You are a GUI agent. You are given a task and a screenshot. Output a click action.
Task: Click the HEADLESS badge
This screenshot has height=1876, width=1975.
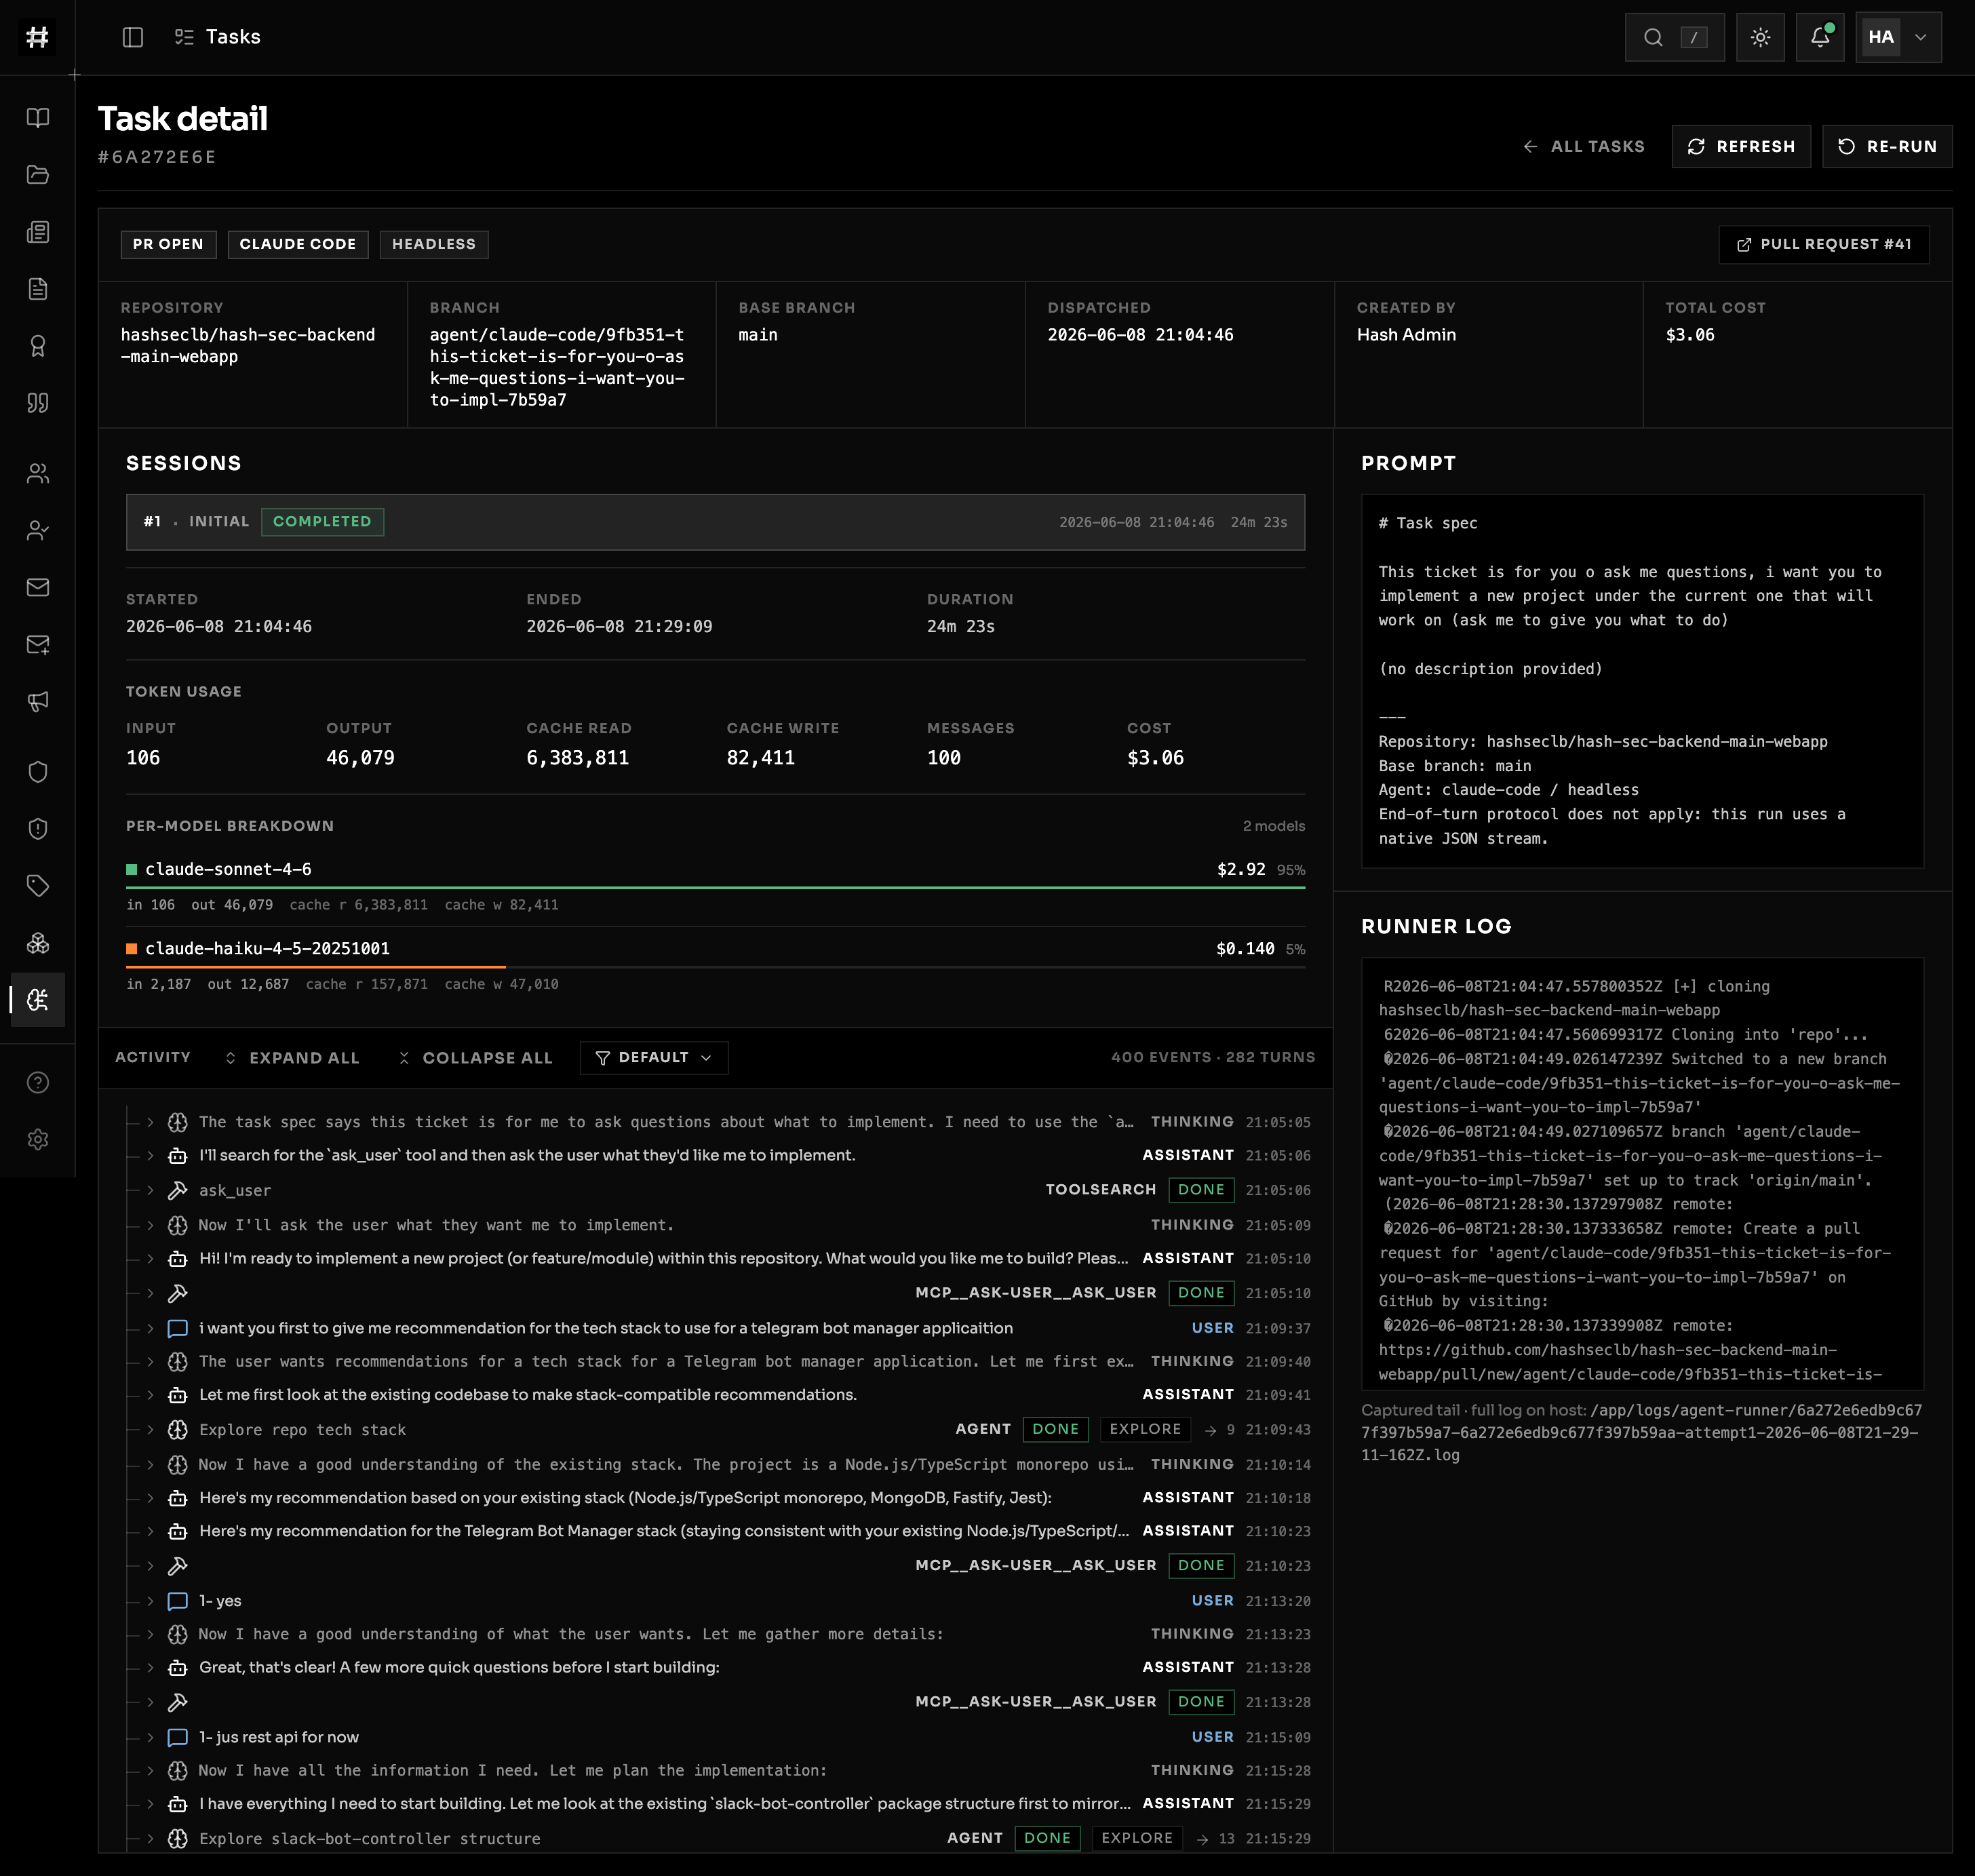tap(434, 244)
